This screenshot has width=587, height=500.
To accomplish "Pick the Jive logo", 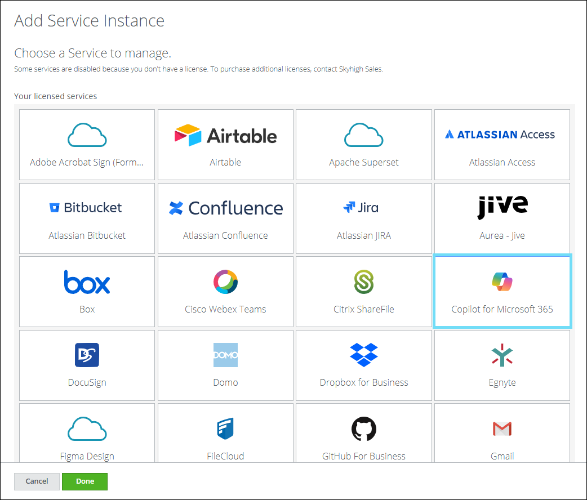I will (502, 207).
